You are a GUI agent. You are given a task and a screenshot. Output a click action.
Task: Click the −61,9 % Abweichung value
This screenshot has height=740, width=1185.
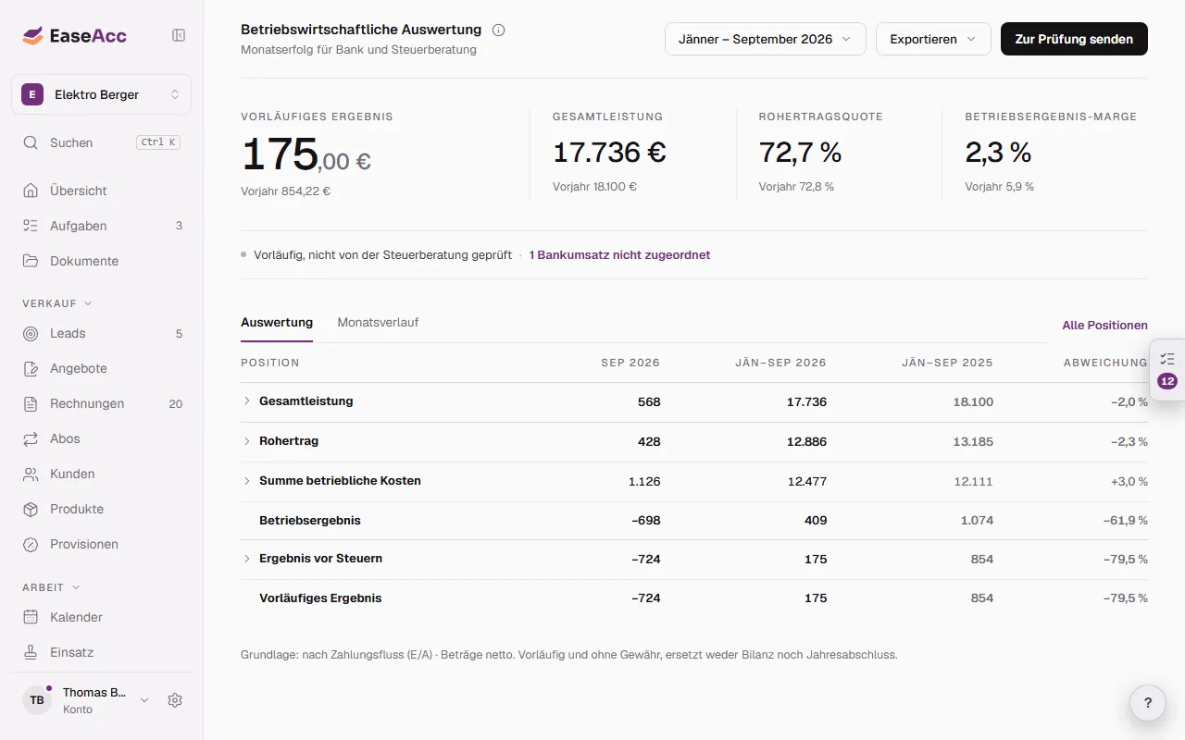pyautogui.click(x=1126, y=521)
